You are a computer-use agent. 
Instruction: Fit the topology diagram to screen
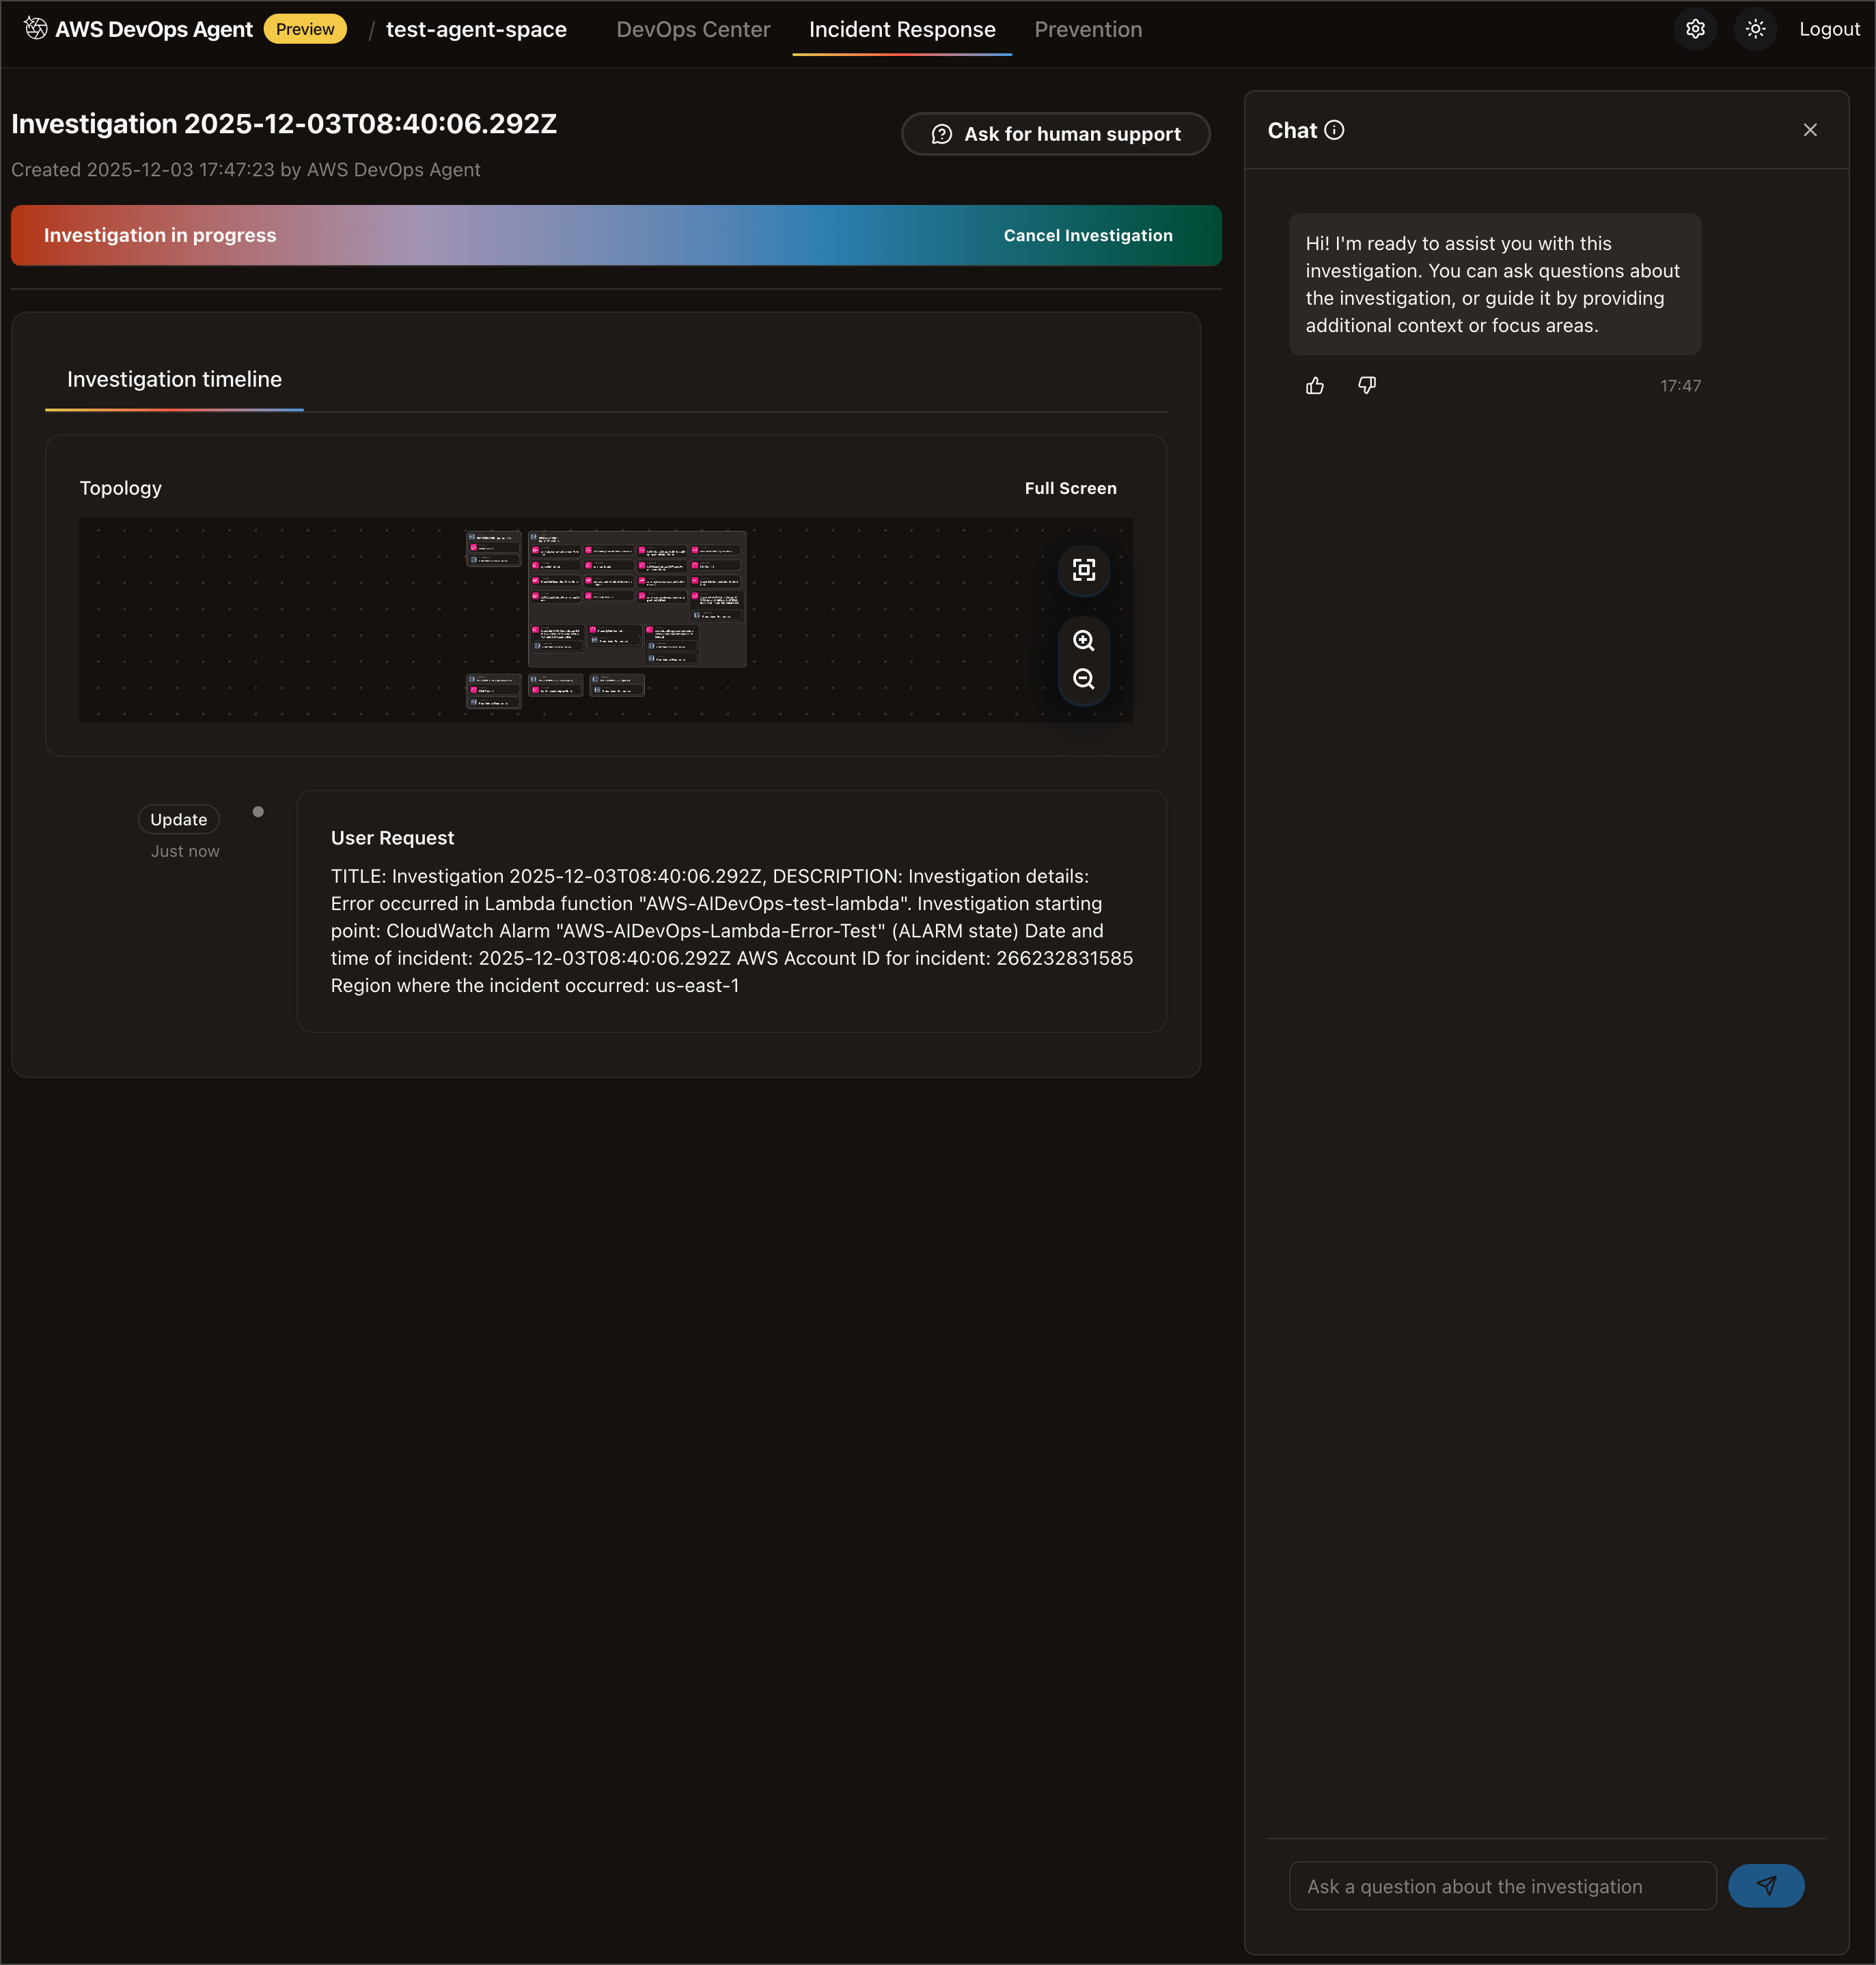click(x=1084, y=571)
